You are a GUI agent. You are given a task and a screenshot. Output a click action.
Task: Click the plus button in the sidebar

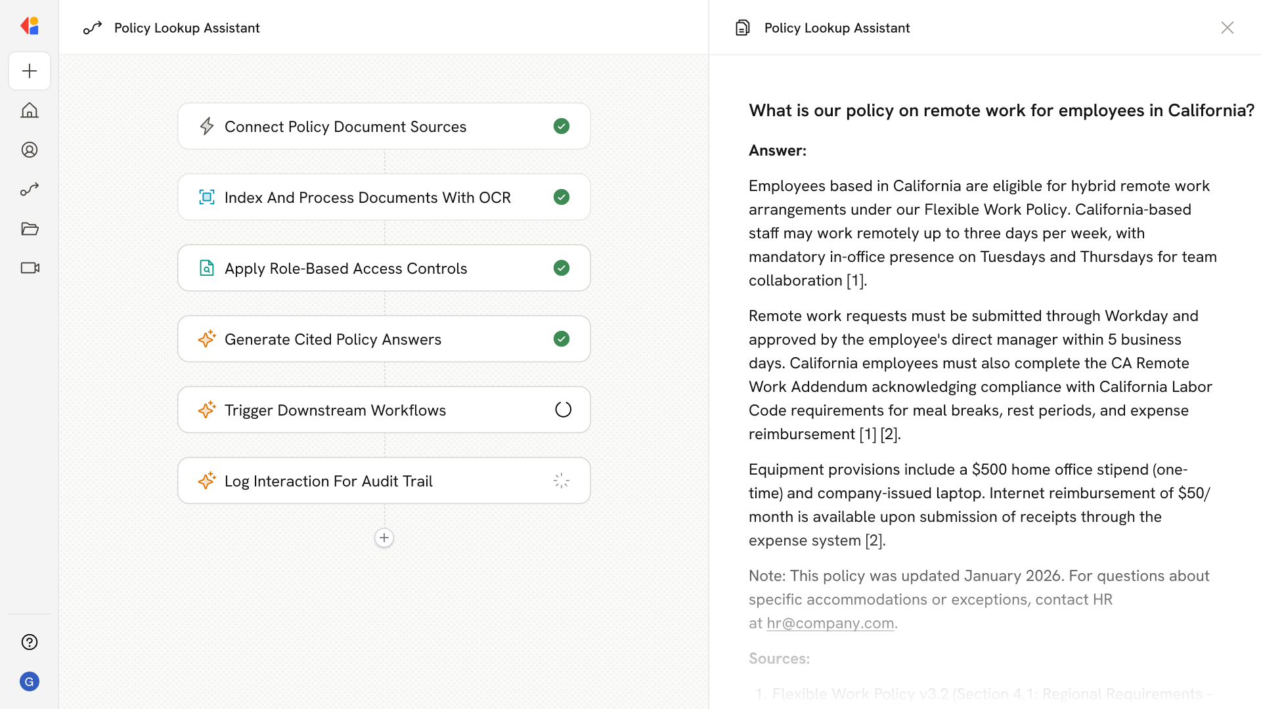coord(30,71)
